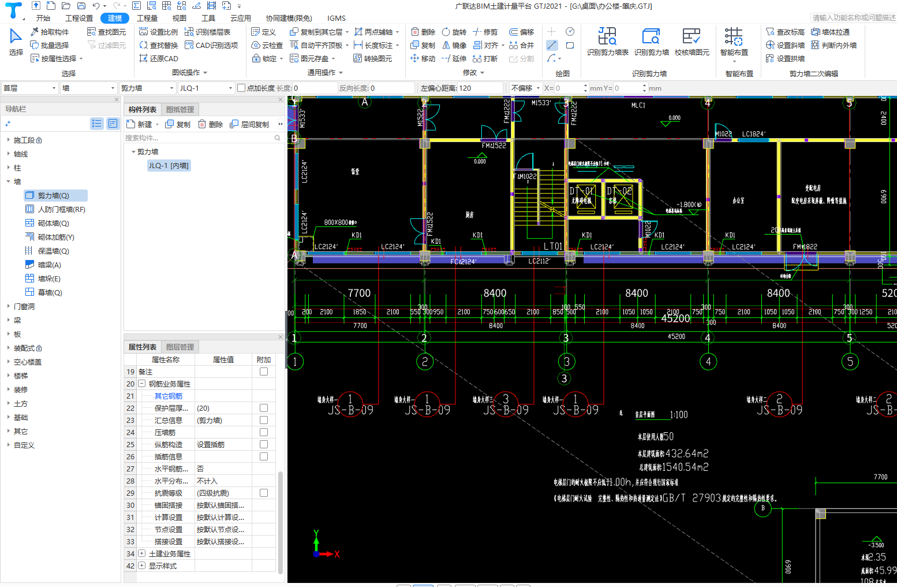Click the 偏移 offset tool
The width and height of the screenshot is (897, 587).
(x=521, y=32)
